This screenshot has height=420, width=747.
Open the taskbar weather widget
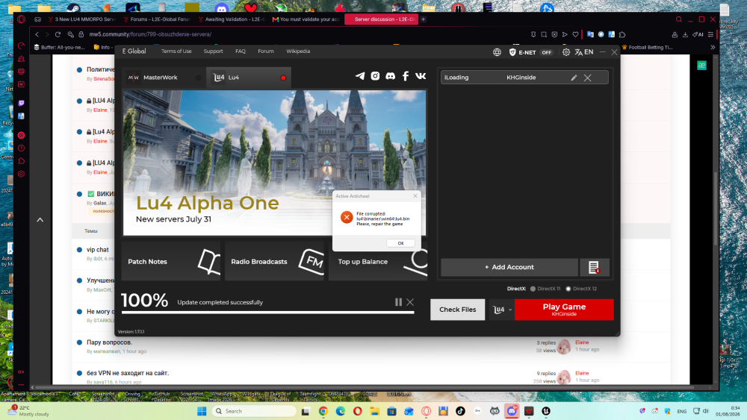point(28,411)
